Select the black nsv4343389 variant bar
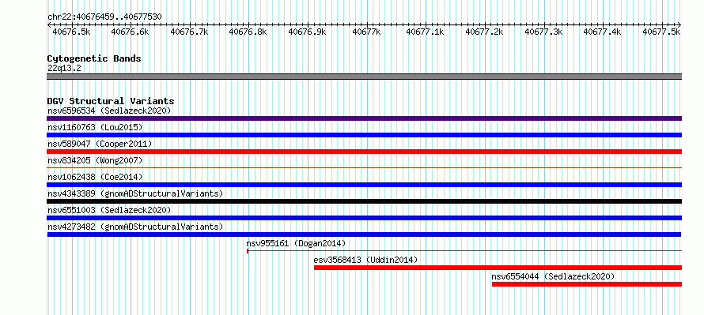The width and height of the screenshot is (704, 315). (364, 201)
